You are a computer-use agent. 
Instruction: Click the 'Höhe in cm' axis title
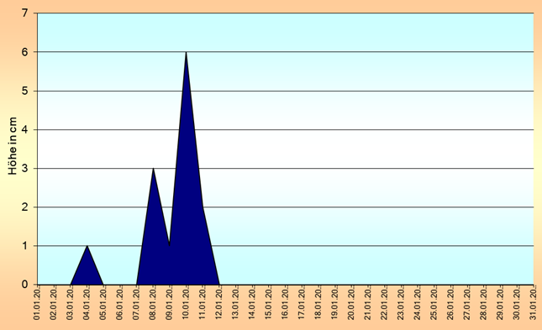coord(13,146)
